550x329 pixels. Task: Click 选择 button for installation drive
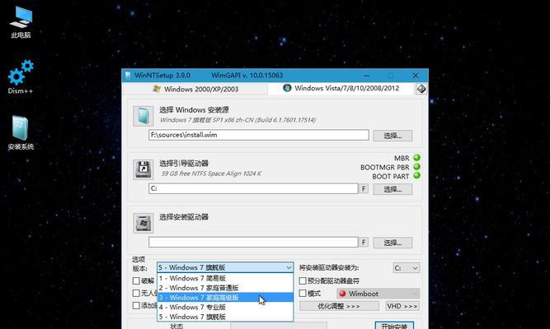393,243
